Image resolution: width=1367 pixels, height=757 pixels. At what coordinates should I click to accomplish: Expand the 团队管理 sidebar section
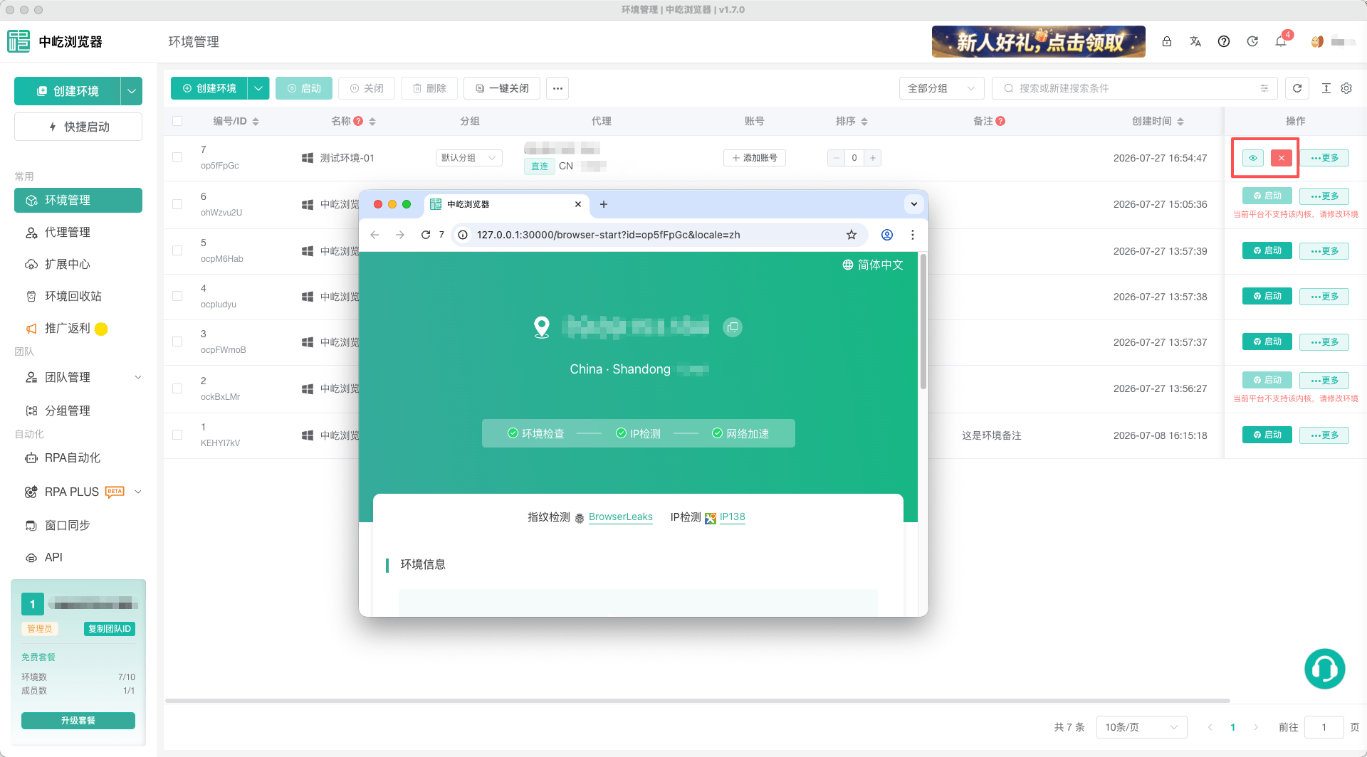pyautogui.click(x=138, y=377)
